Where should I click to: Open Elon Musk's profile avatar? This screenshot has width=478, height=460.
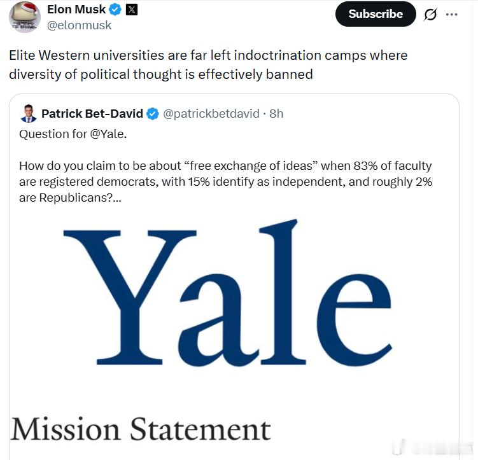[25, 17]
